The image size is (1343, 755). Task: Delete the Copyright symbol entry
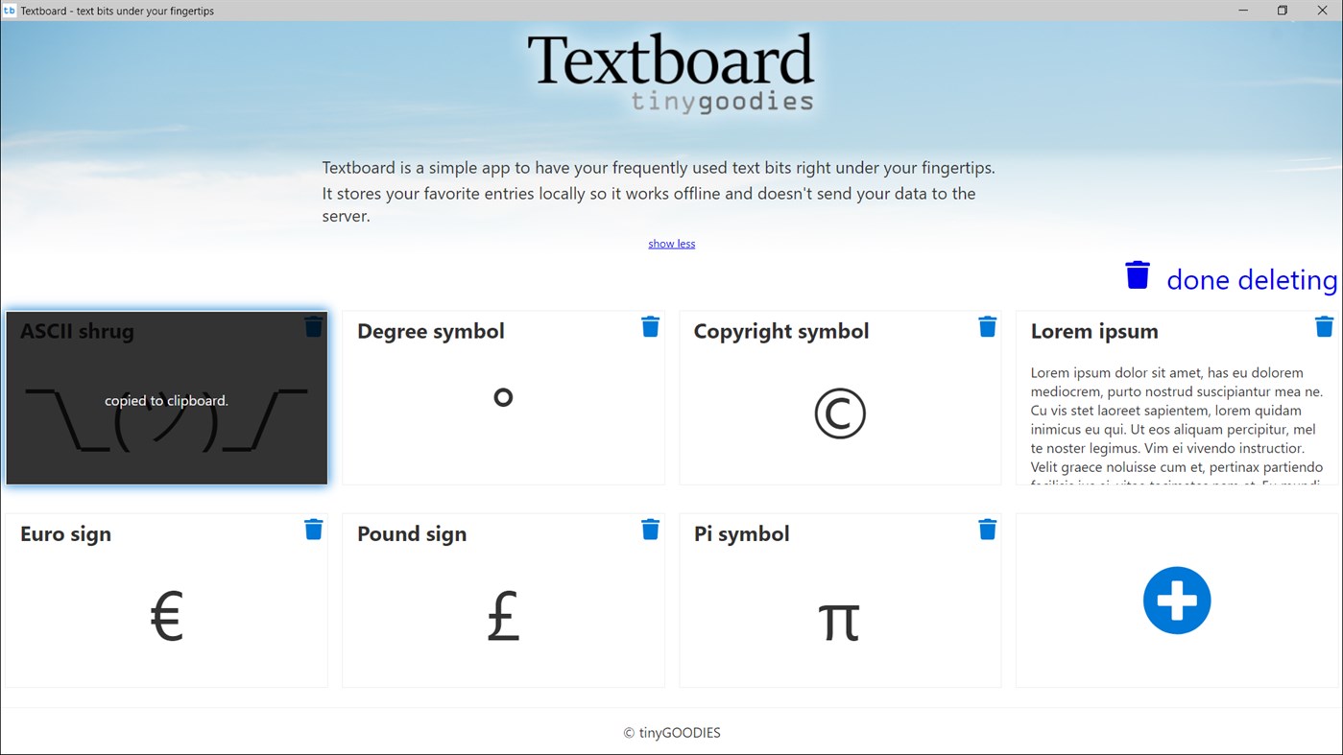click(x=987, y=326)
